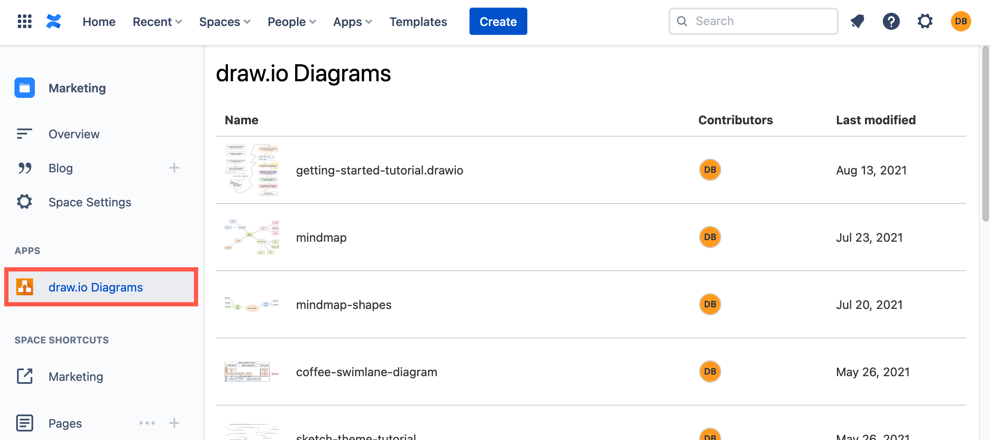Open notifications via the bell icon

click(x=857, y=21)
